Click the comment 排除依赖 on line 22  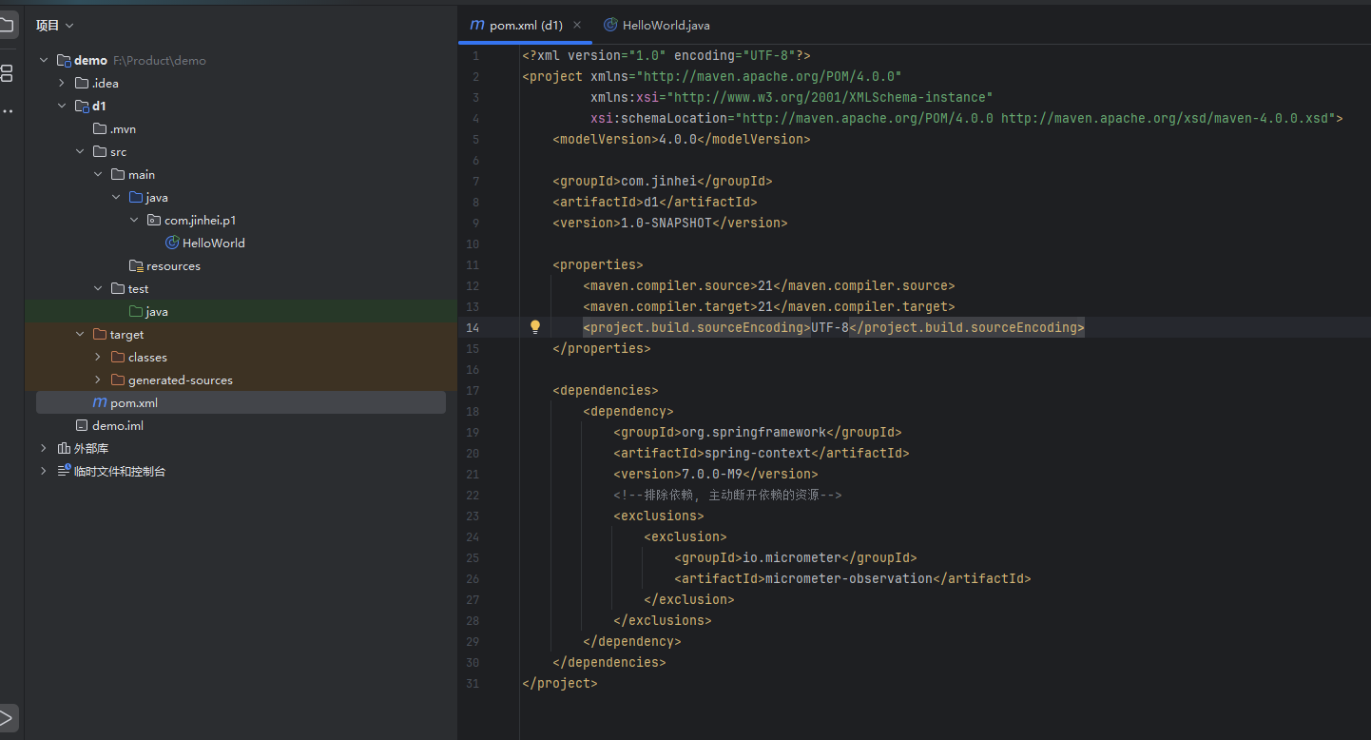click(x=727, y=495)
